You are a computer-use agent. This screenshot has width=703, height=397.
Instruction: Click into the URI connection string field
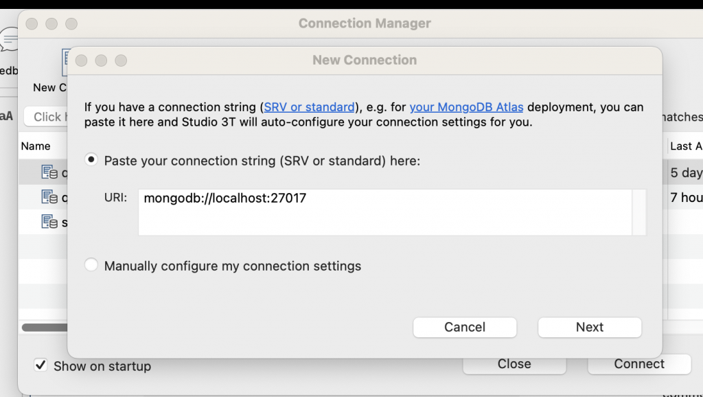pos(384,212)
